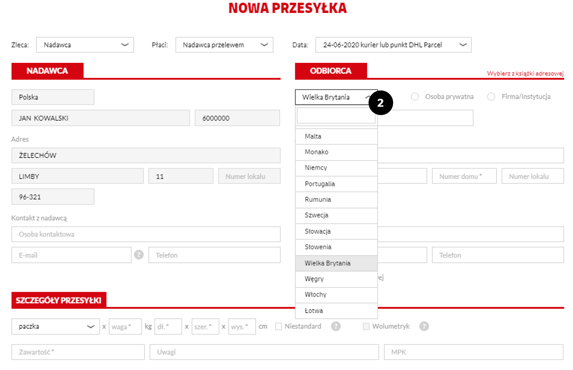Viewport: 573px width, 370px height.
Task: Click the 6000000 number field
Action: pyautogui.click(x=237, y=118)
